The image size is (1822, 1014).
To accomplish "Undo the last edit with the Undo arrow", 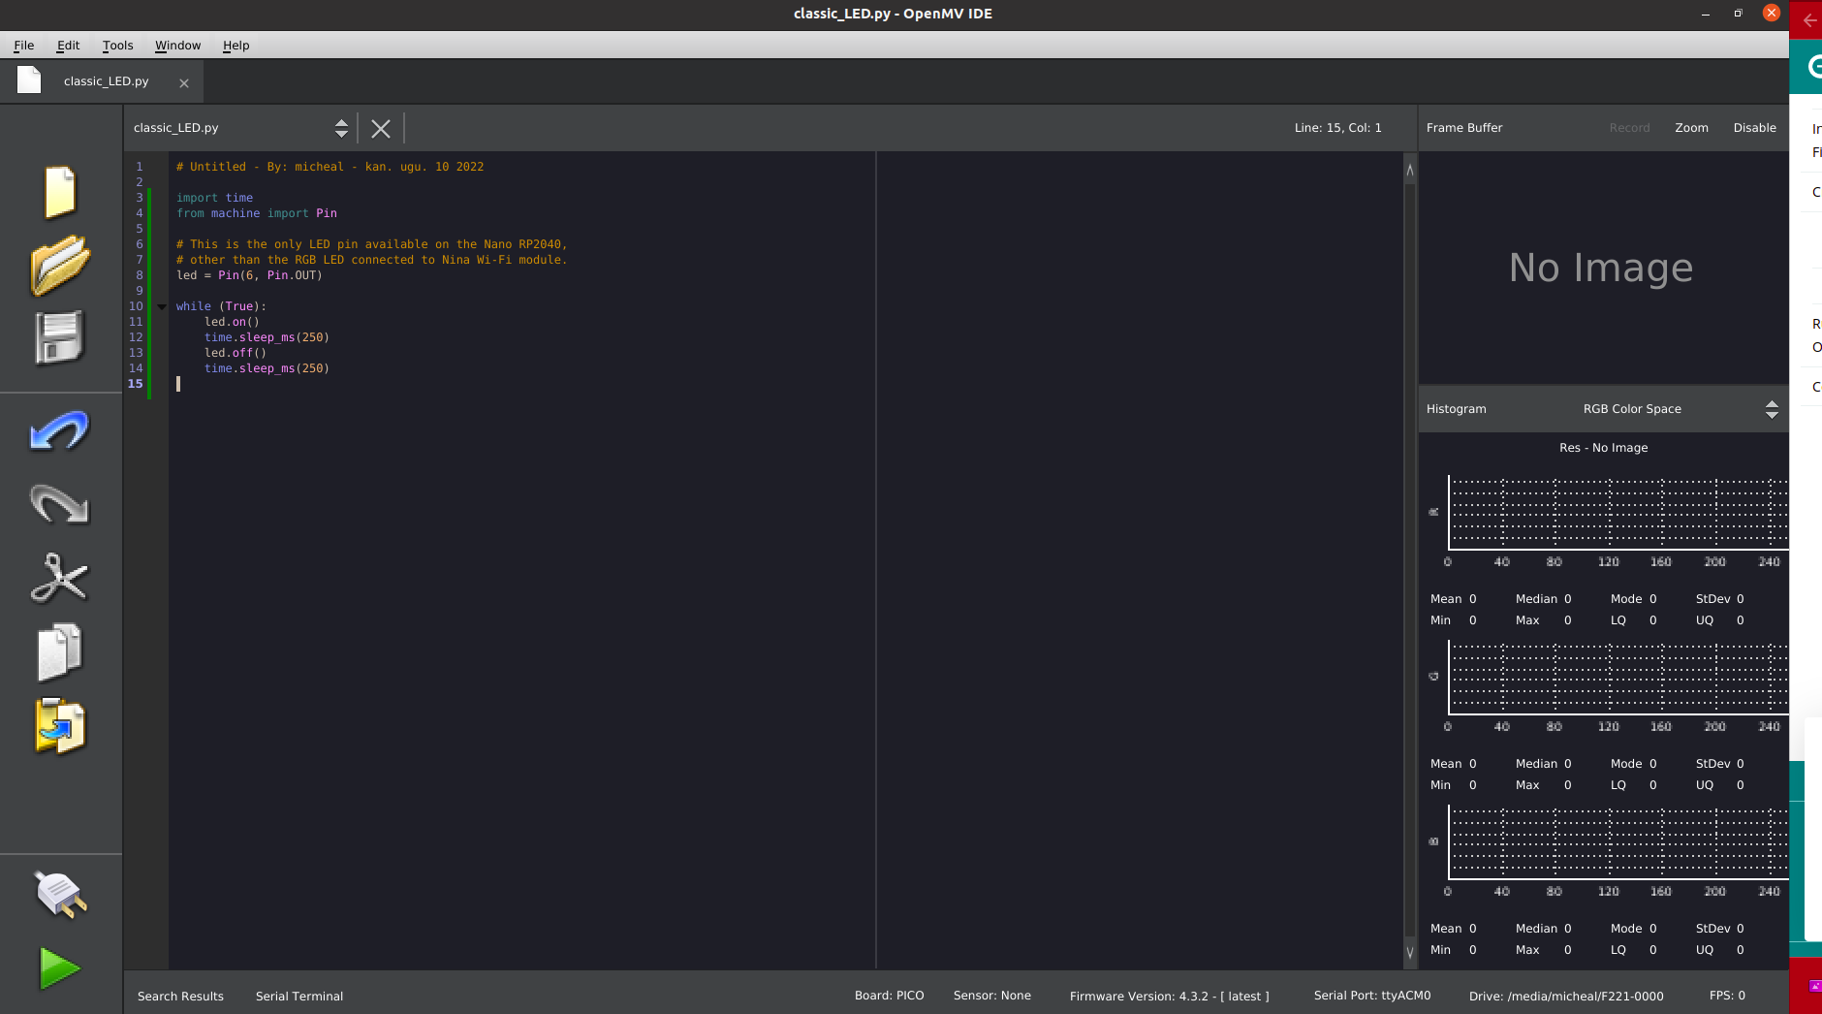I will (59, 432).
